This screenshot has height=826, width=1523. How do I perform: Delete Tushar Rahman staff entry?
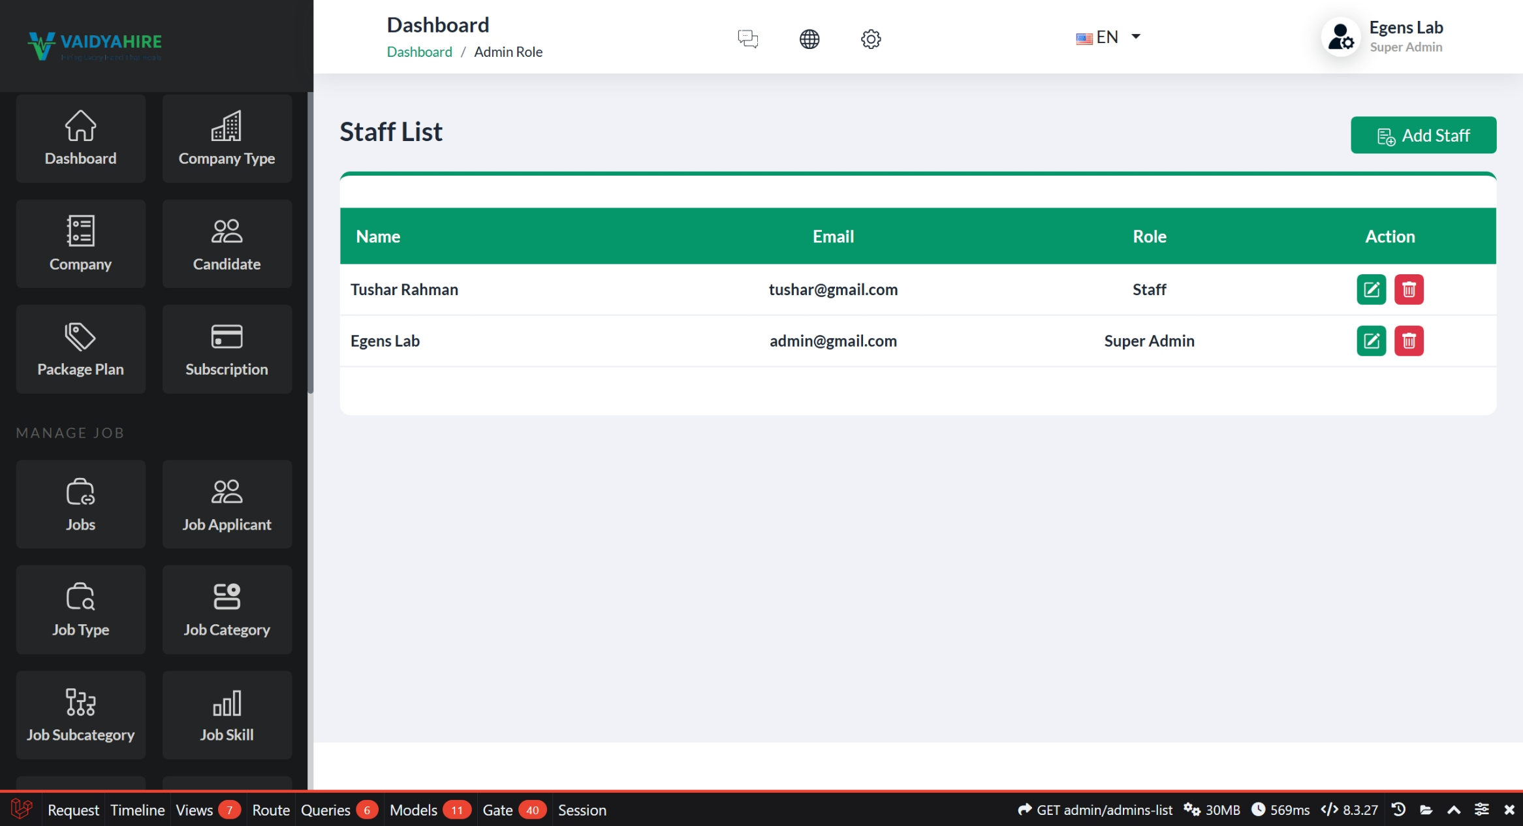(x=1409, y=289)
